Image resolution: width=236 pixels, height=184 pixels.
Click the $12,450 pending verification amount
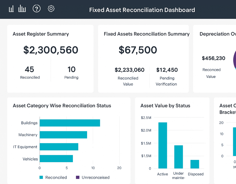point(167,70)
